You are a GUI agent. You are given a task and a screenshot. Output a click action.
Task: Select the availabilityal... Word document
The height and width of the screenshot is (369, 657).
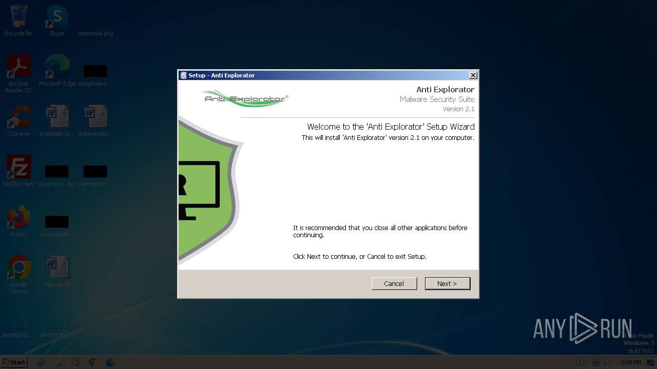57,121
